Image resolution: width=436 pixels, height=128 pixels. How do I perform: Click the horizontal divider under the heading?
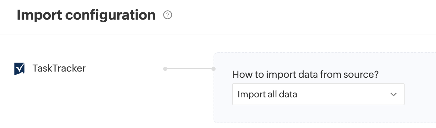pos(218,34)
